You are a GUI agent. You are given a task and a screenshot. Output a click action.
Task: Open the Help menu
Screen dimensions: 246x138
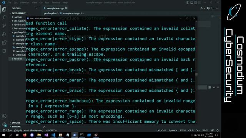tap(65, 3)
